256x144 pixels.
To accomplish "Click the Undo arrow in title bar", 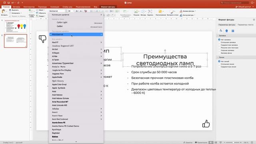I will [x=12, y=3].
